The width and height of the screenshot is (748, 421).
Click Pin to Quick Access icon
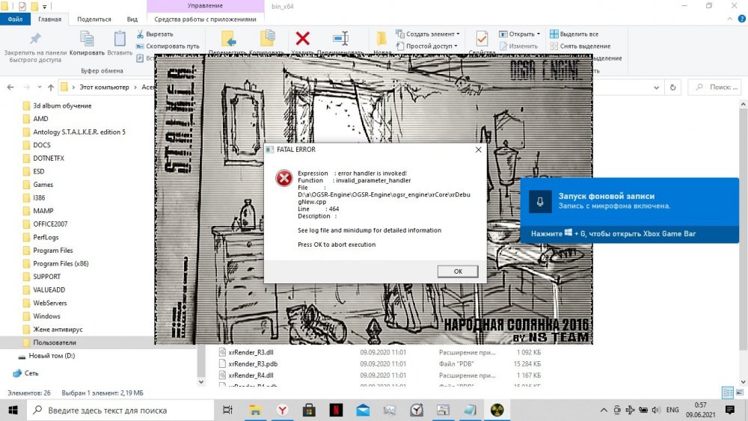click(34, 39)
